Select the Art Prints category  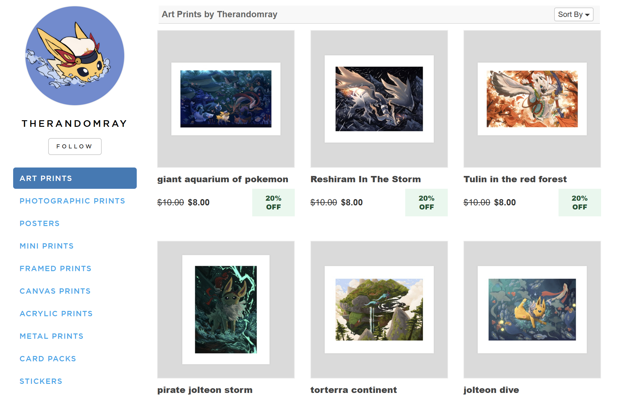[75, 178]
